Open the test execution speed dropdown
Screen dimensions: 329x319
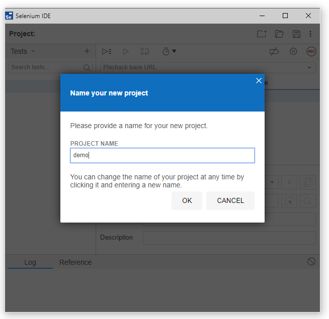pos(169,51)
